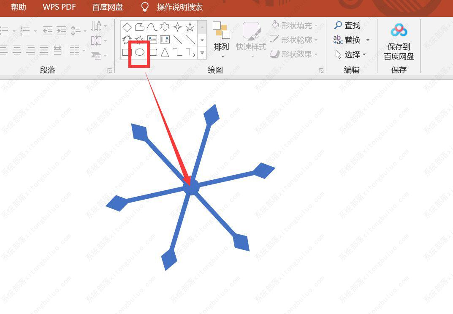Decrease the list indent level
This screenshot has width=453, height=314.
[x=48, y=31]
